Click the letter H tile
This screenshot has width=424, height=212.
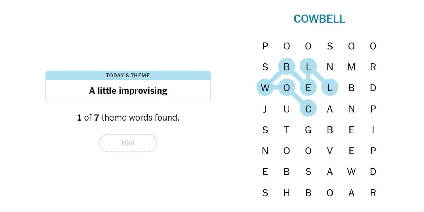click(287, 193)
